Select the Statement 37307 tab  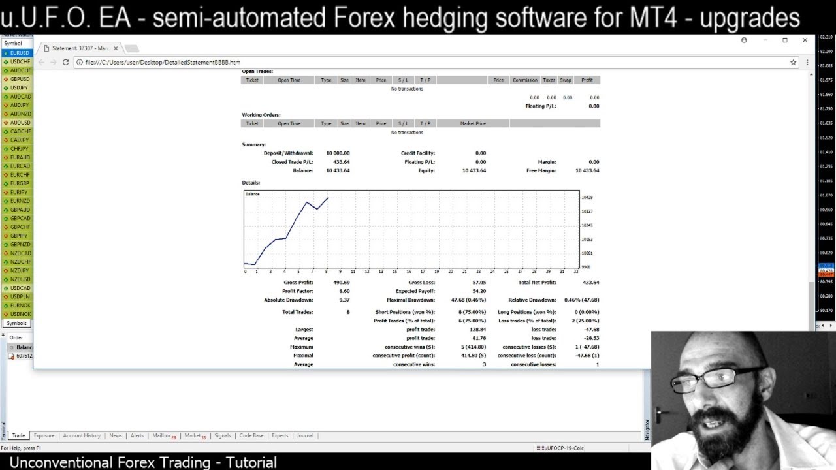80,48
